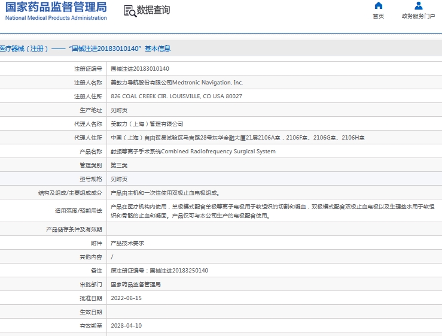Click the expiry date 2028-04-10

[x=126, y=326]
